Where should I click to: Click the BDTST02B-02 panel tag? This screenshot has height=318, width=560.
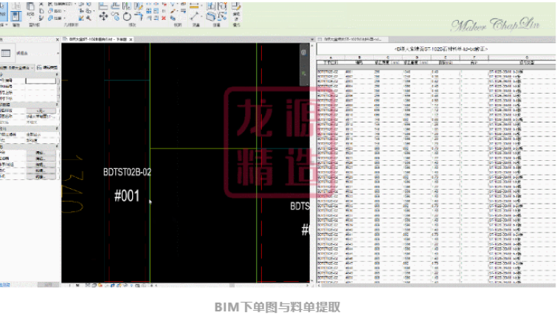pyautogui.click(x=127, y=172)
